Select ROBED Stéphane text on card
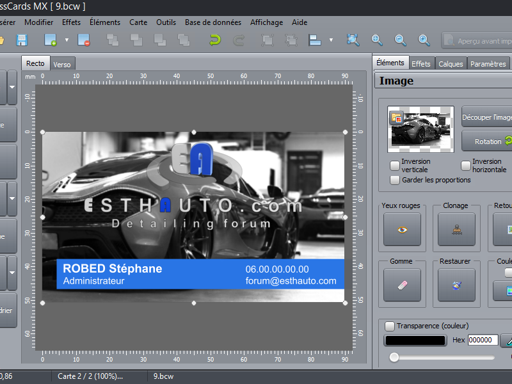 (113, 268)
